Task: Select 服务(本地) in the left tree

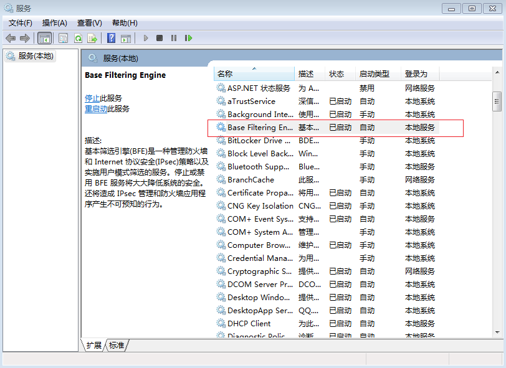Action: click(36, 56)
